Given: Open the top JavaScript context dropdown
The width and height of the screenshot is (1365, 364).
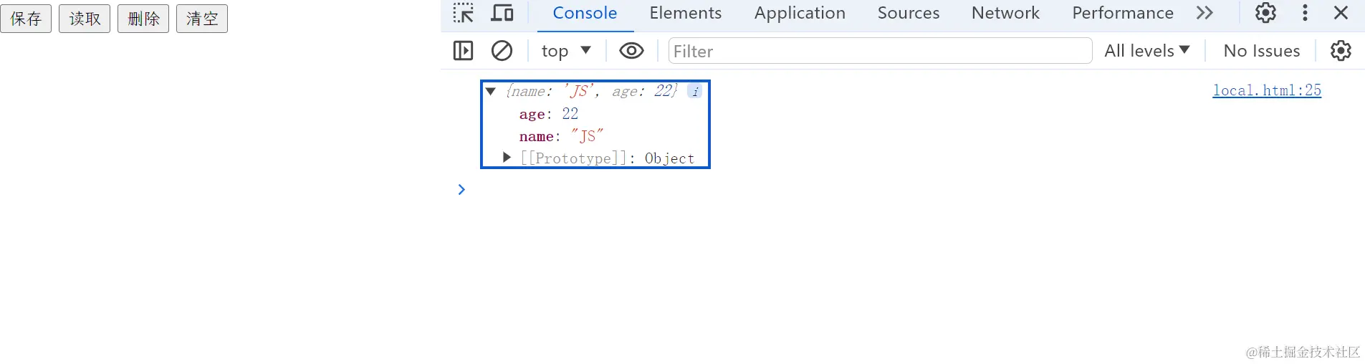Looking at the screenshot, I should (x=566, y=51).
